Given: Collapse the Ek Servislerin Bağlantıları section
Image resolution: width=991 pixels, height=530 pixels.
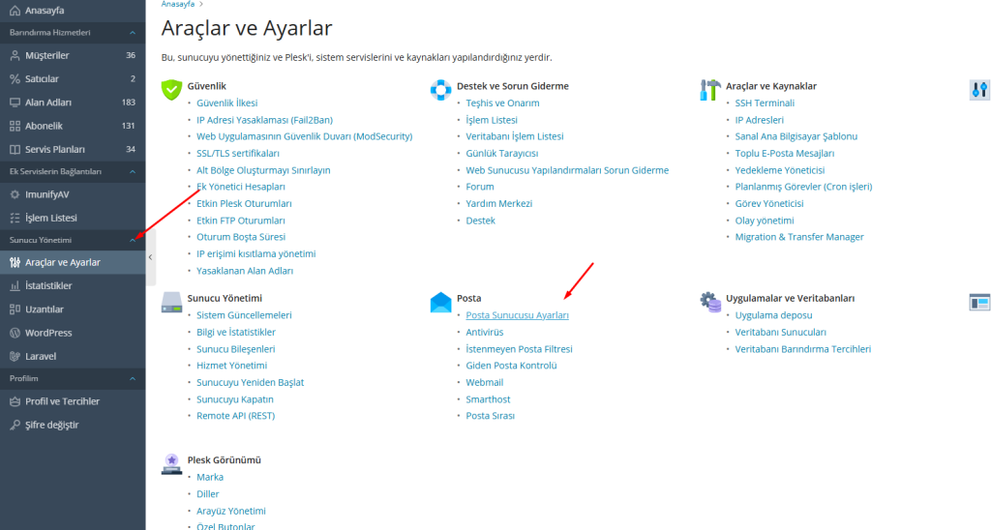Looking at the screenshot, I should tap(132, 172).
